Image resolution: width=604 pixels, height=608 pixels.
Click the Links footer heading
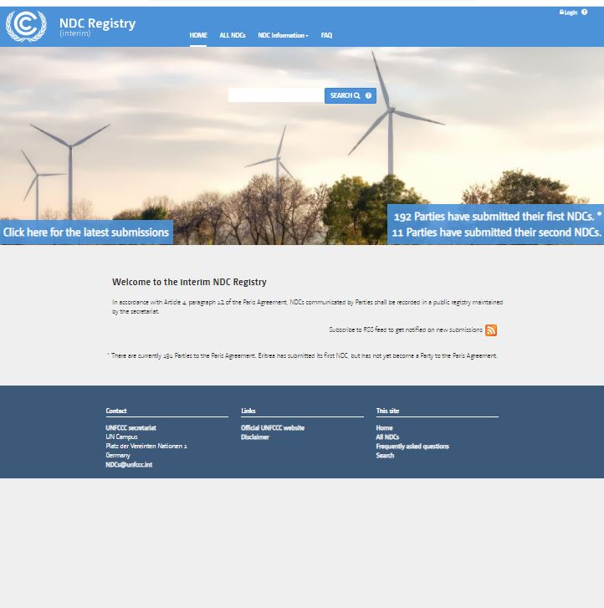(248, 411)
